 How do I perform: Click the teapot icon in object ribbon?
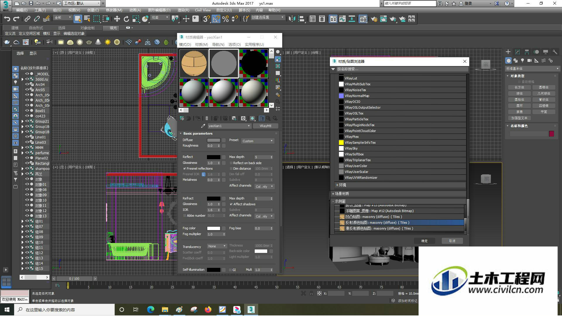pyautogui.click(x=7, y=42)
